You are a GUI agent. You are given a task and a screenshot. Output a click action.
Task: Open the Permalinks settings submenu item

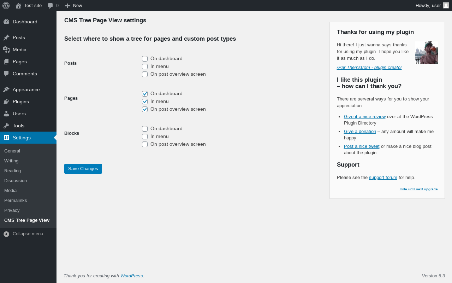tap(16, 200)
